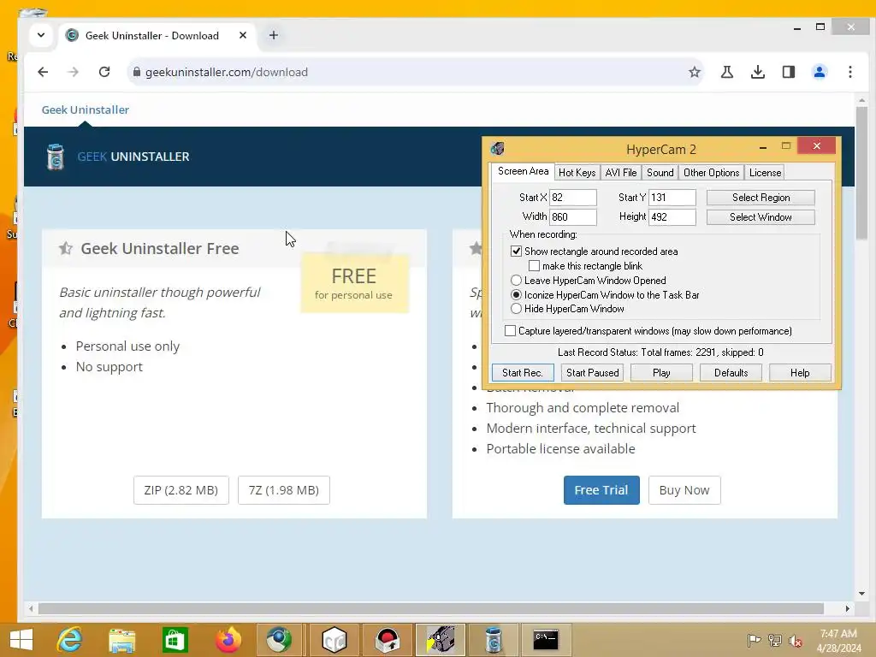The width and height of the screenshot is (876, 657).
Task: Bookmark this page with the star icon
Action: 695,72
